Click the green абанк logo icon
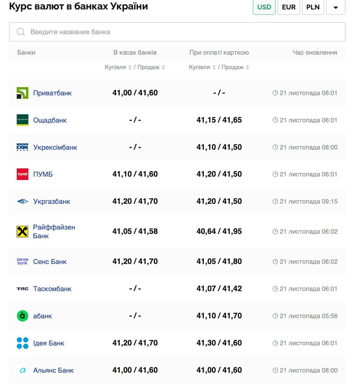The image size is (353, 387). [x=22, y=316]
